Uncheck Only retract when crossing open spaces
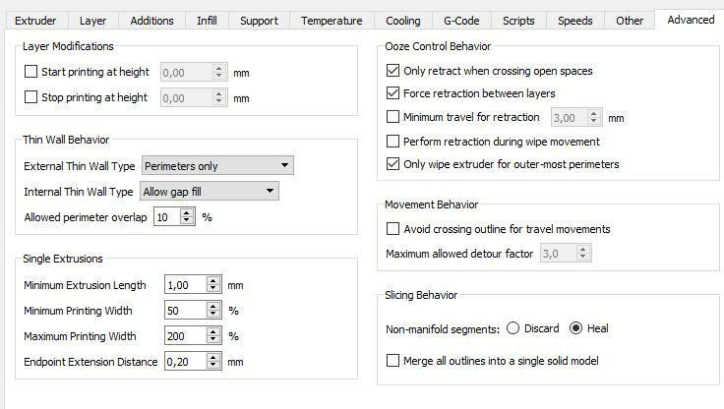This screenshot has height=409, width=724. pyautogui.click(x=393, y=71)
